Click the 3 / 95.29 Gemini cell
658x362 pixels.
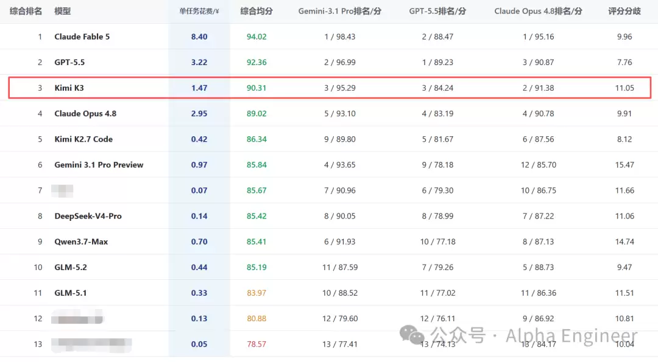[339, 88]
